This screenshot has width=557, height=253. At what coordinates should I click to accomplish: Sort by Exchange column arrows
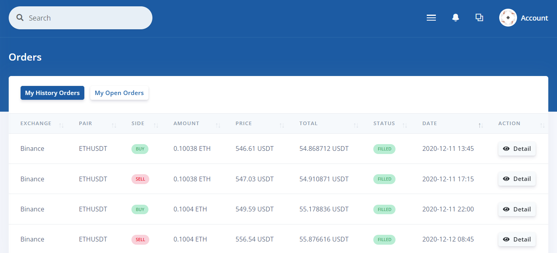point(61,126)
